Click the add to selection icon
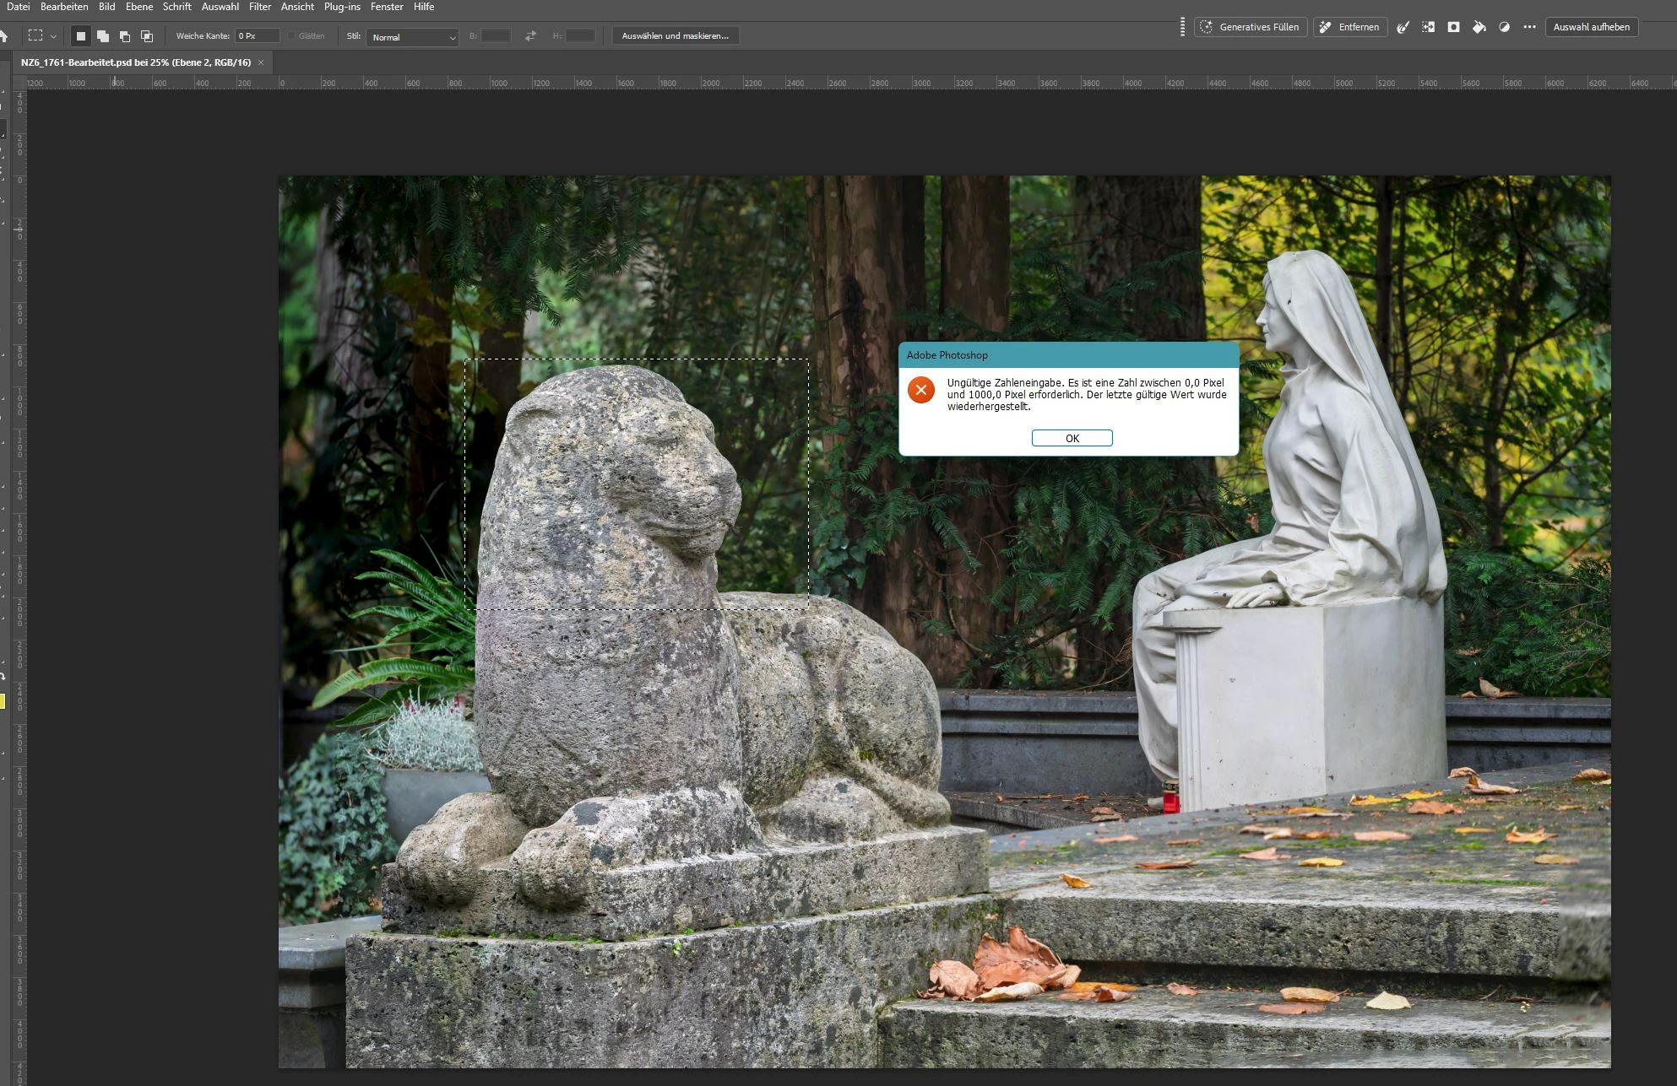This screenshot has height=1086, width=1677. tap(103, 36)
